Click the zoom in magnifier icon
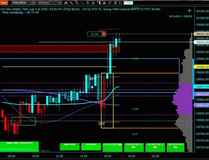 77,3
